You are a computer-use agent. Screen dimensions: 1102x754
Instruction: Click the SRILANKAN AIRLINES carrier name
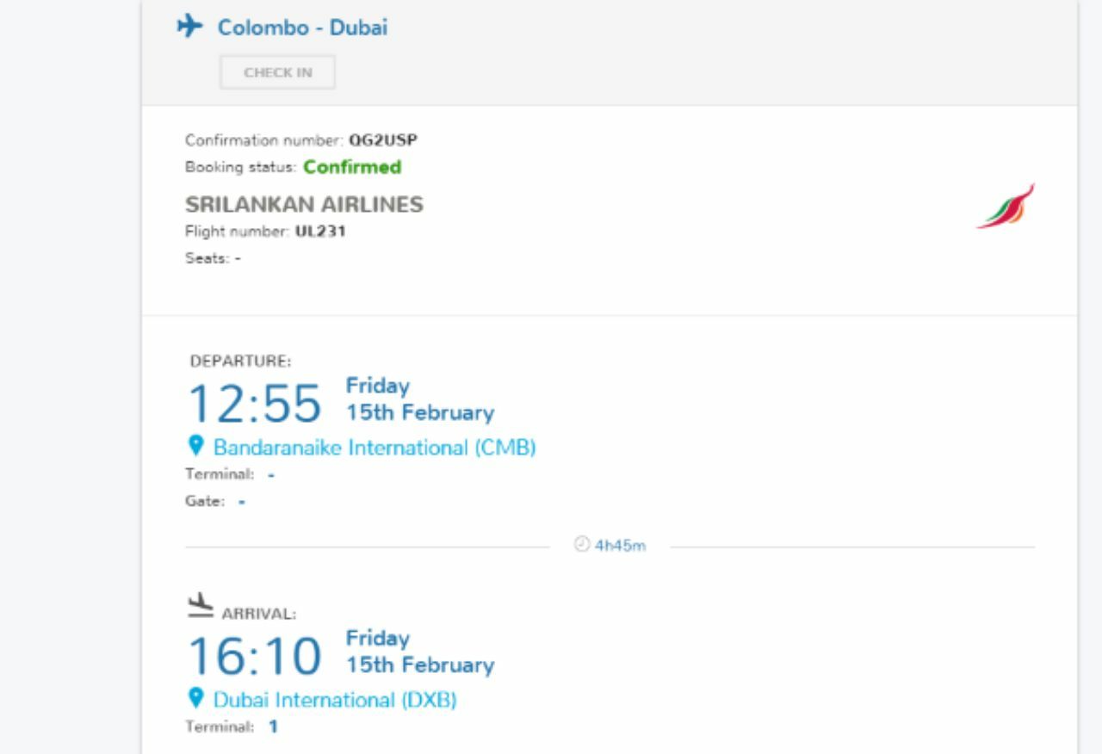(x=304, y=205)
